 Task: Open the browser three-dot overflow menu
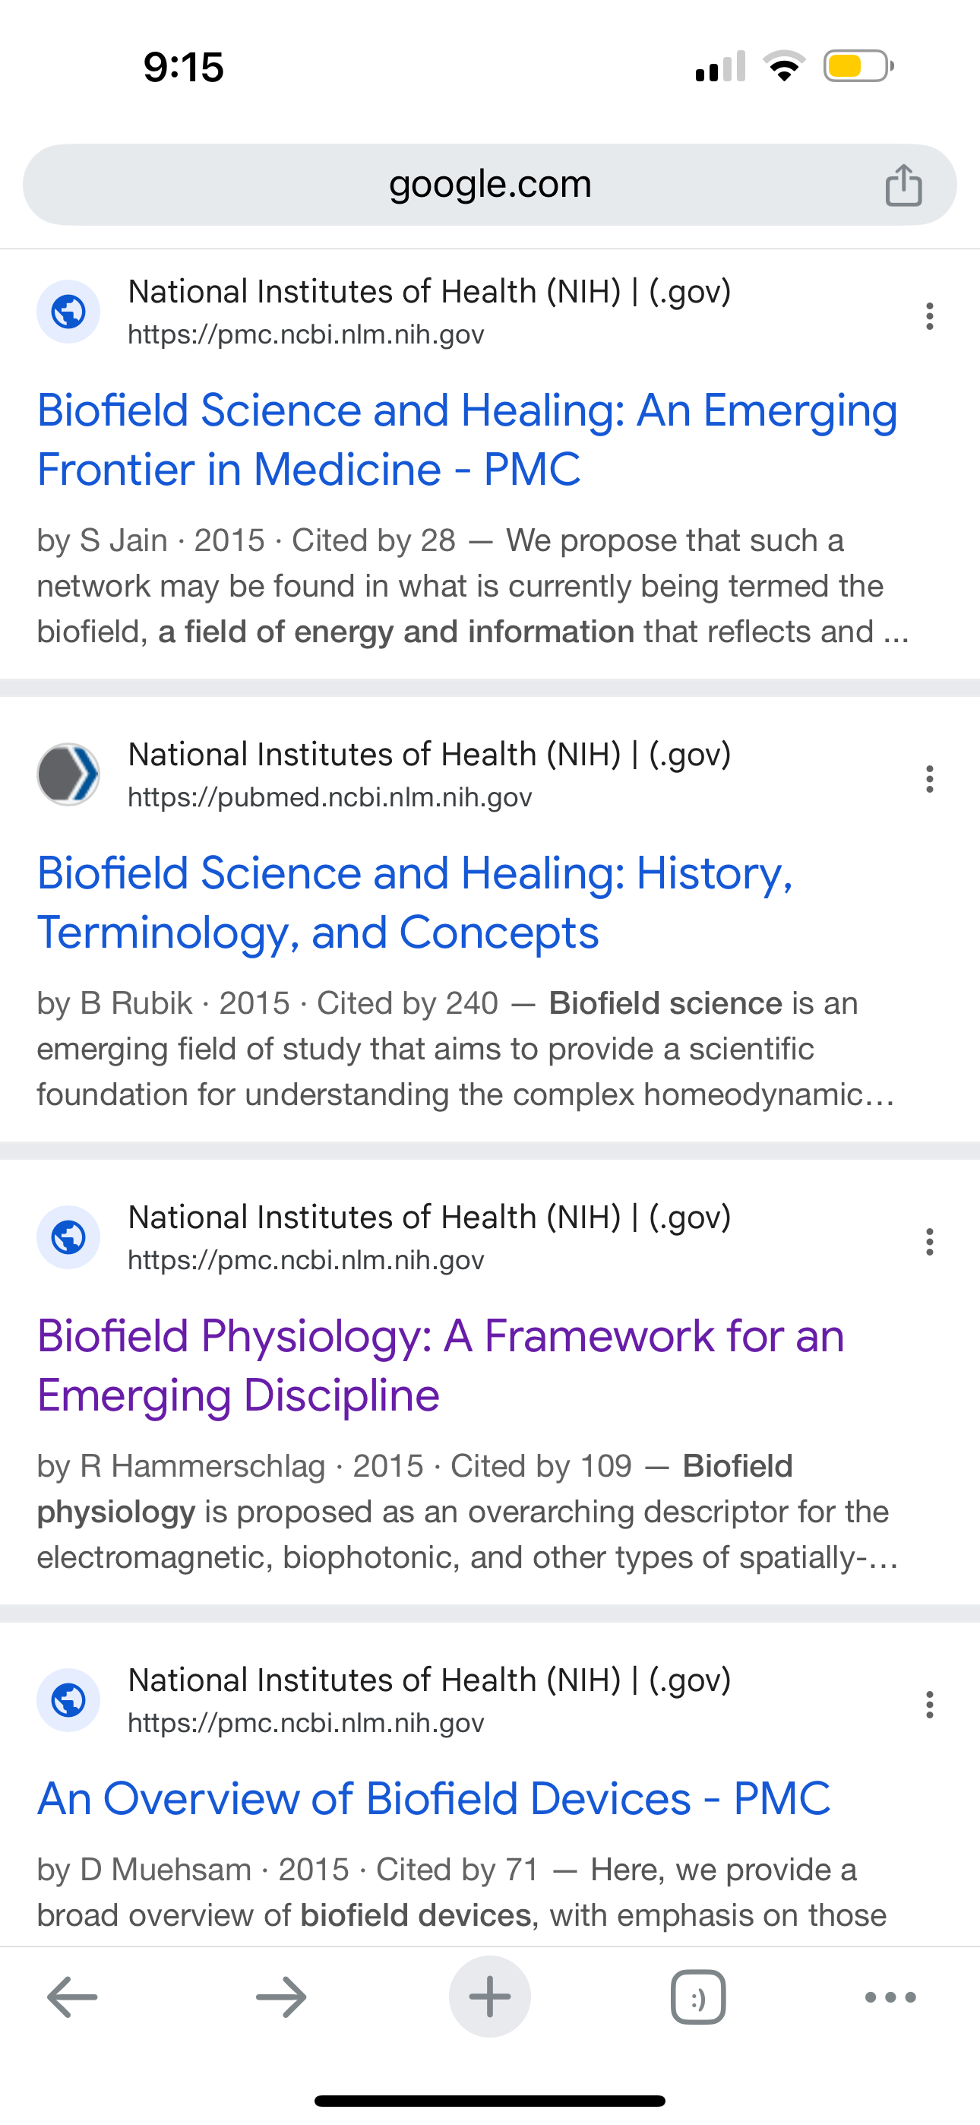coord(890,1997)
